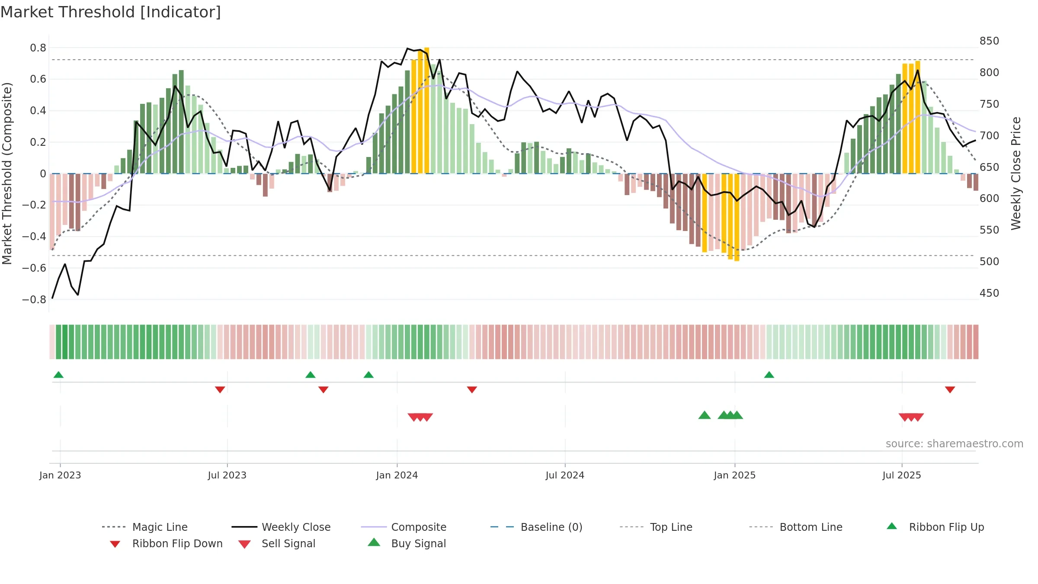Click the Market Threshold (Composite) axis title
Screen dimensions: 1038x584
7,173
